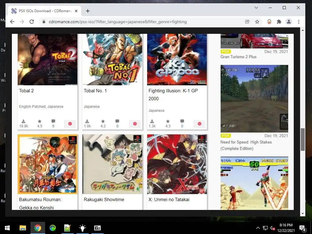Reload the CDRomance page

32,22
